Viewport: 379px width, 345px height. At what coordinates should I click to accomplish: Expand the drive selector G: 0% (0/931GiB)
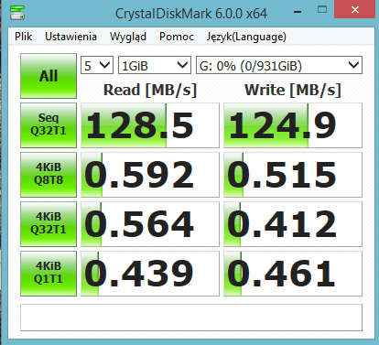tap(279, 65)
